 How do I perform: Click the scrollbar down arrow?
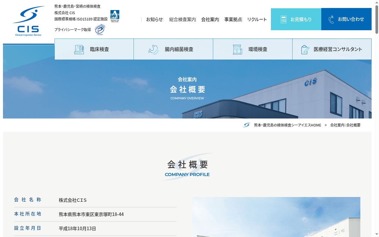377,235
